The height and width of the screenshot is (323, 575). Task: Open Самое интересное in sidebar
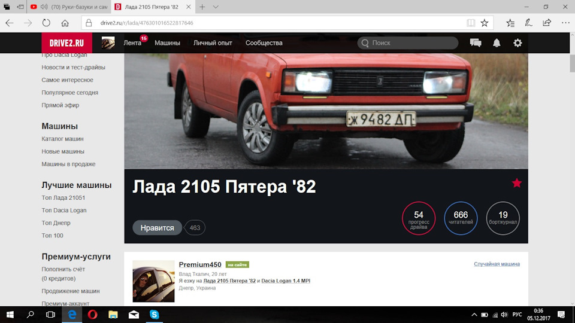pos(67,80)
